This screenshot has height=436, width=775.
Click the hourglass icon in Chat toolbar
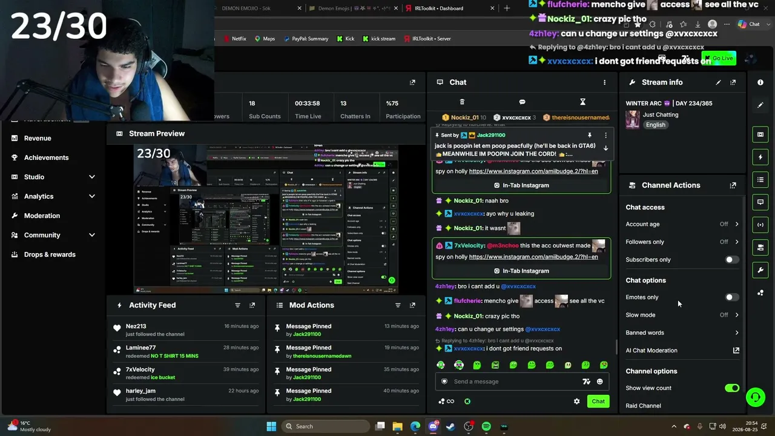(582, 102)
